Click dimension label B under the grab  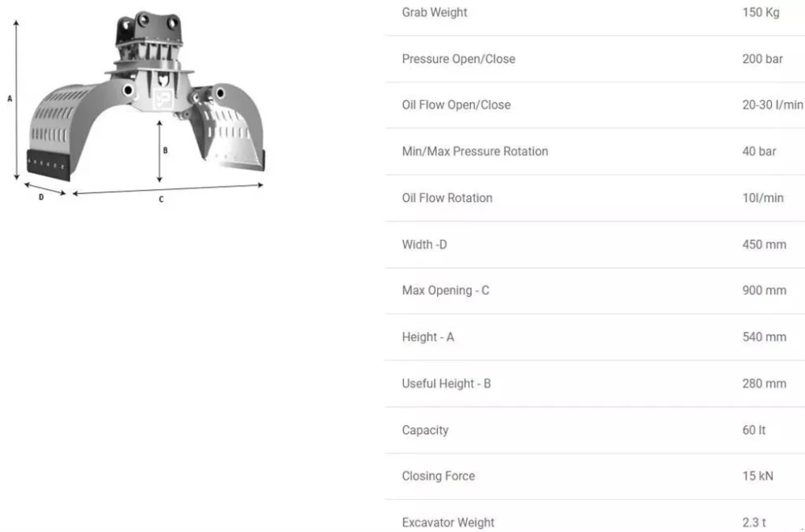166,151
